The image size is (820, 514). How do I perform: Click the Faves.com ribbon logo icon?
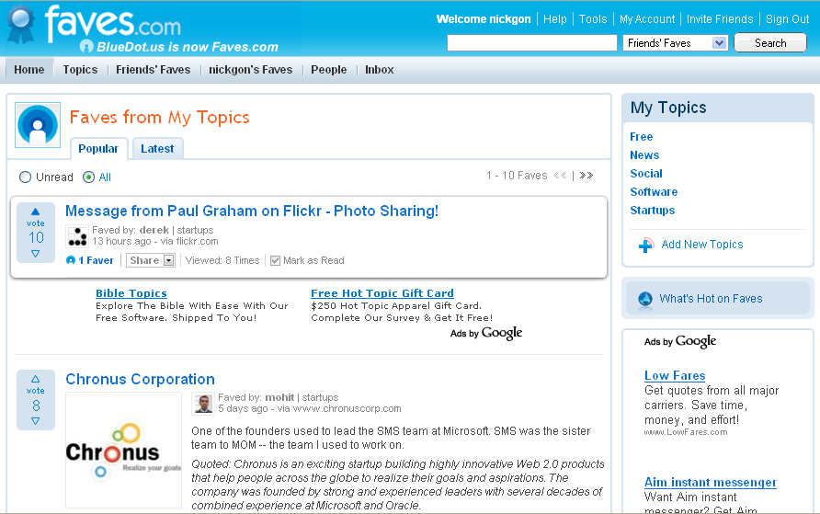21,24
